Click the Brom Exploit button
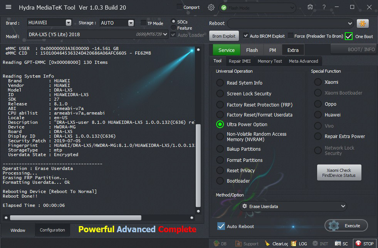This screenshot has width=378, height=248. pyautogui.click(x=224, y=36)
